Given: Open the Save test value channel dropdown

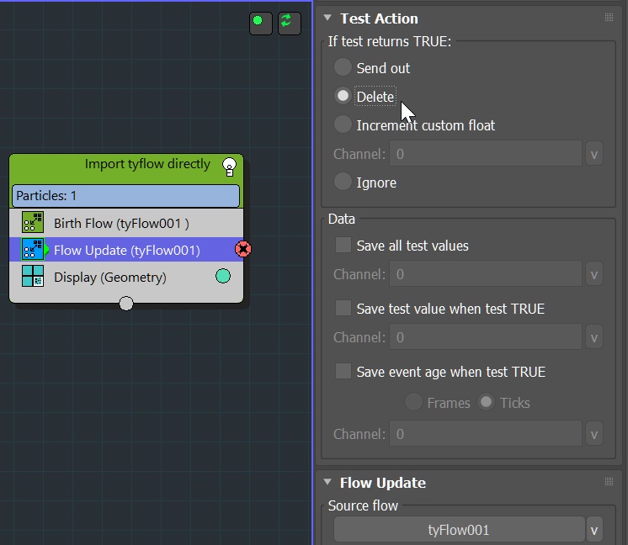Looking at the screenshot, I should point(594,337).
